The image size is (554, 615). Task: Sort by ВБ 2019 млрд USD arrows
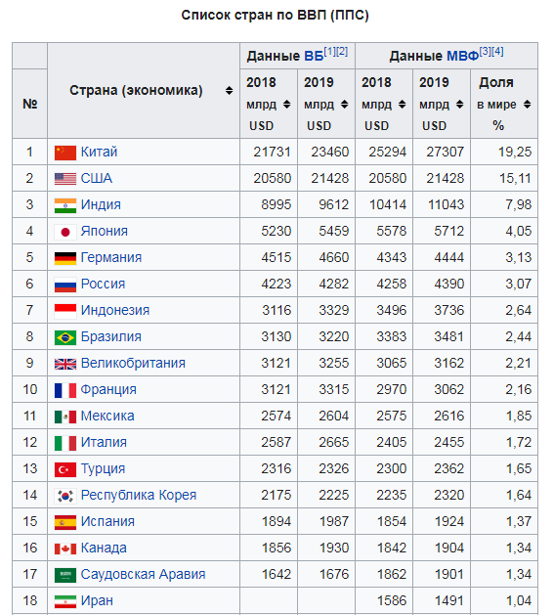344,105
